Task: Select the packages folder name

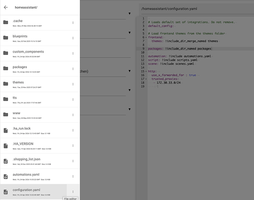Action: [x=20, y=67]
